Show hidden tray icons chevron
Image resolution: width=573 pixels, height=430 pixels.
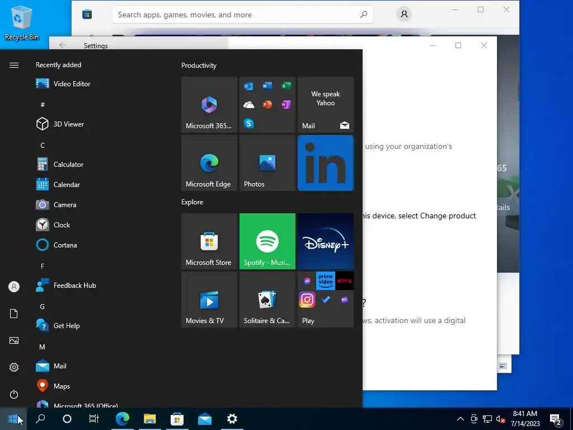461,419
